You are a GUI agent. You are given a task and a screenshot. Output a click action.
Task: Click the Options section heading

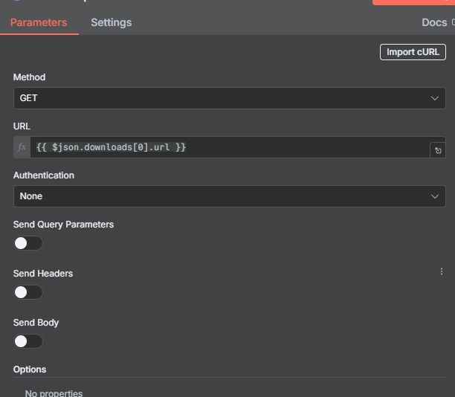[x=30, y=369]
